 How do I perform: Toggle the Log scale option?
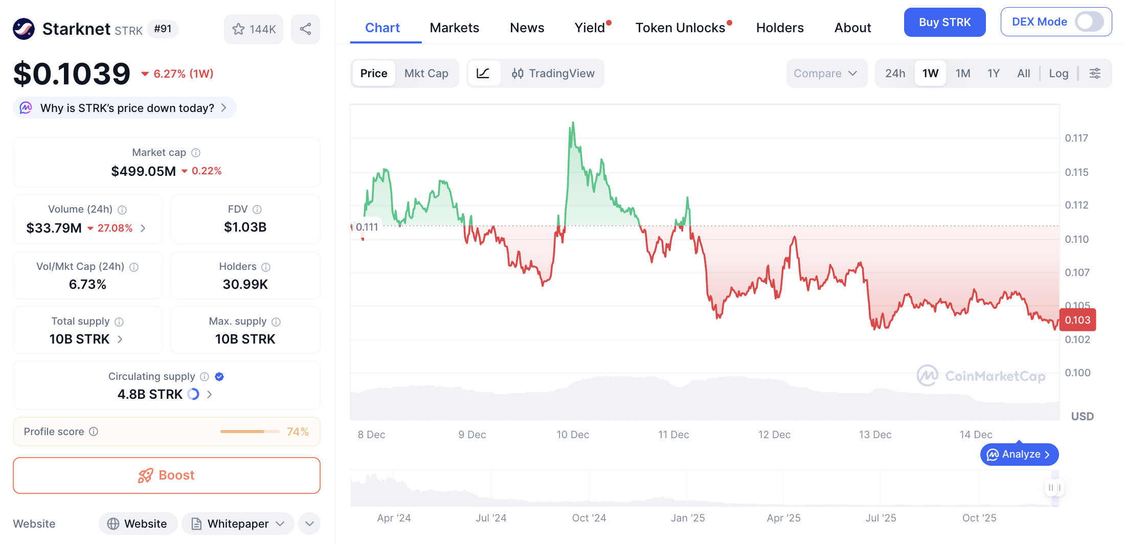click(1059, 74)
